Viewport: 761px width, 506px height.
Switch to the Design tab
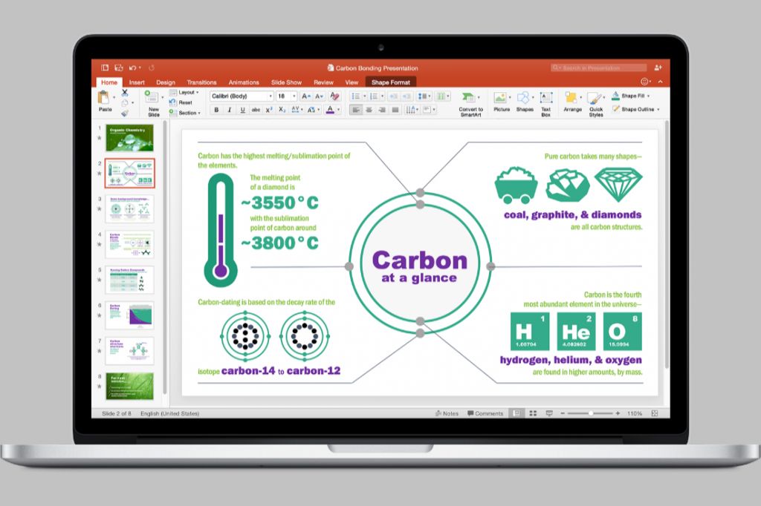point(166,82)
